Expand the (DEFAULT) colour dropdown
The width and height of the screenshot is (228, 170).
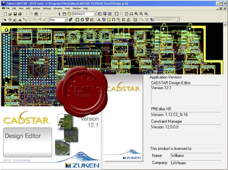95,14
